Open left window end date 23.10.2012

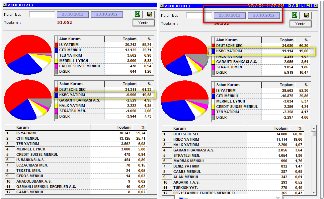coord(107,14)
